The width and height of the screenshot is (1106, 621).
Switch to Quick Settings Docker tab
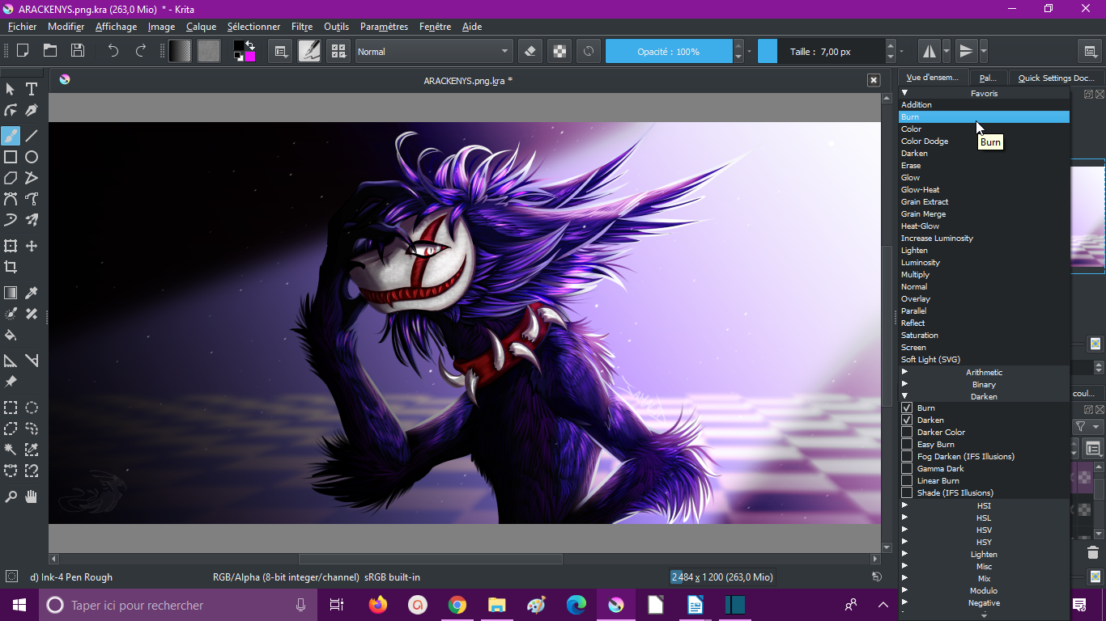[1057, 78]
